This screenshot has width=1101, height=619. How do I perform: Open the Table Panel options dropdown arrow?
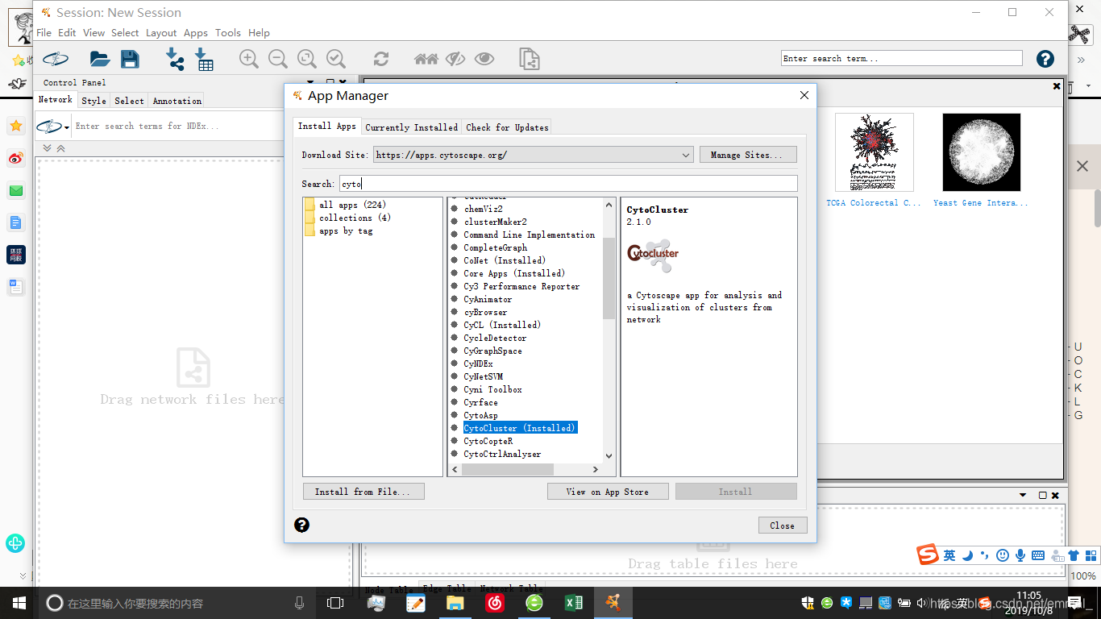[1023, 495]
